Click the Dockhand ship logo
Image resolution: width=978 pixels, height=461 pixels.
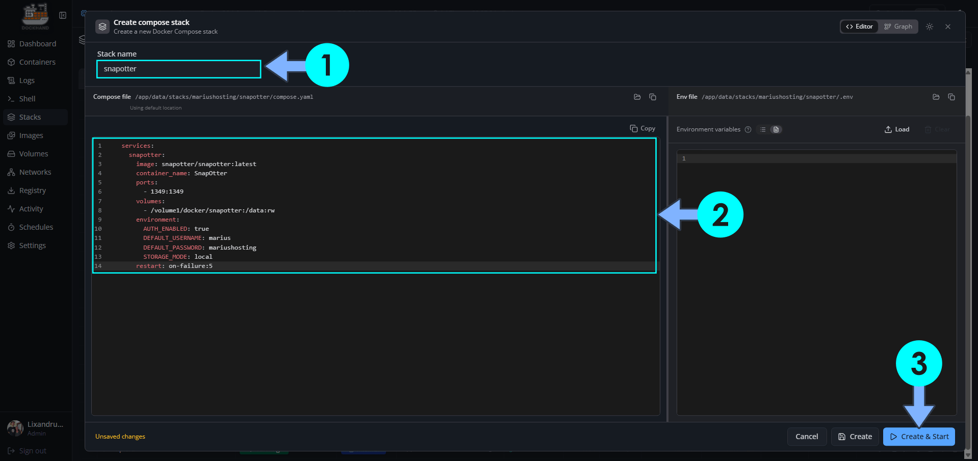(x=35, y=15)
